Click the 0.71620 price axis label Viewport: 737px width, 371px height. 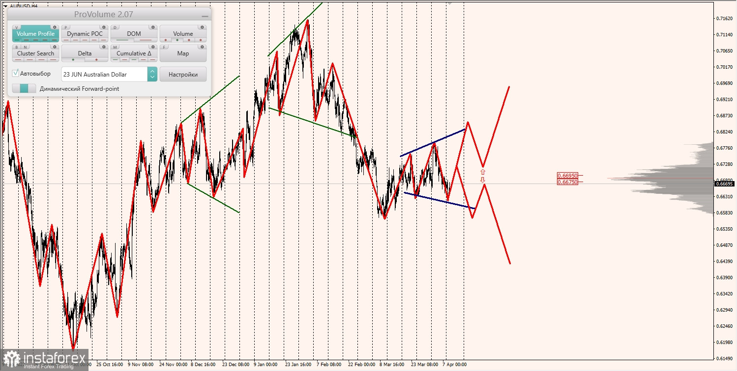(725, 18)
